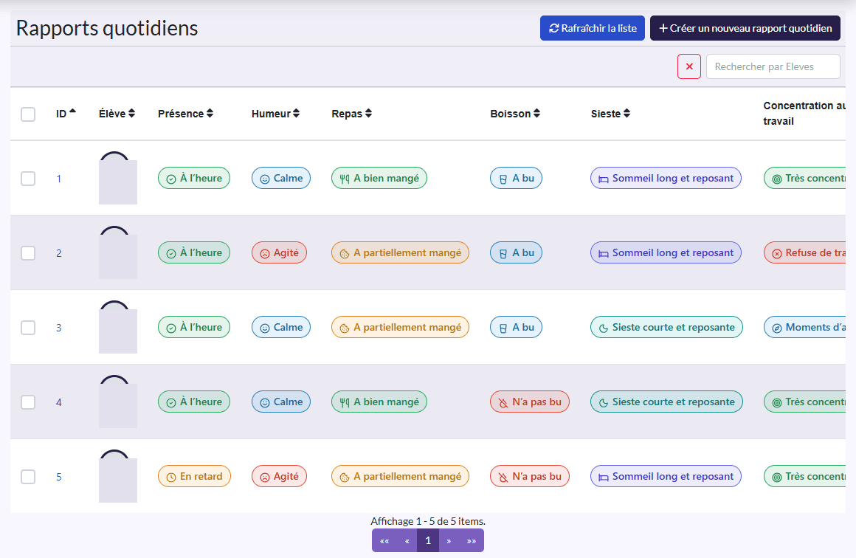Go to first page with double left arrows
Screen dimensions: 856x558
coord(384,540)
